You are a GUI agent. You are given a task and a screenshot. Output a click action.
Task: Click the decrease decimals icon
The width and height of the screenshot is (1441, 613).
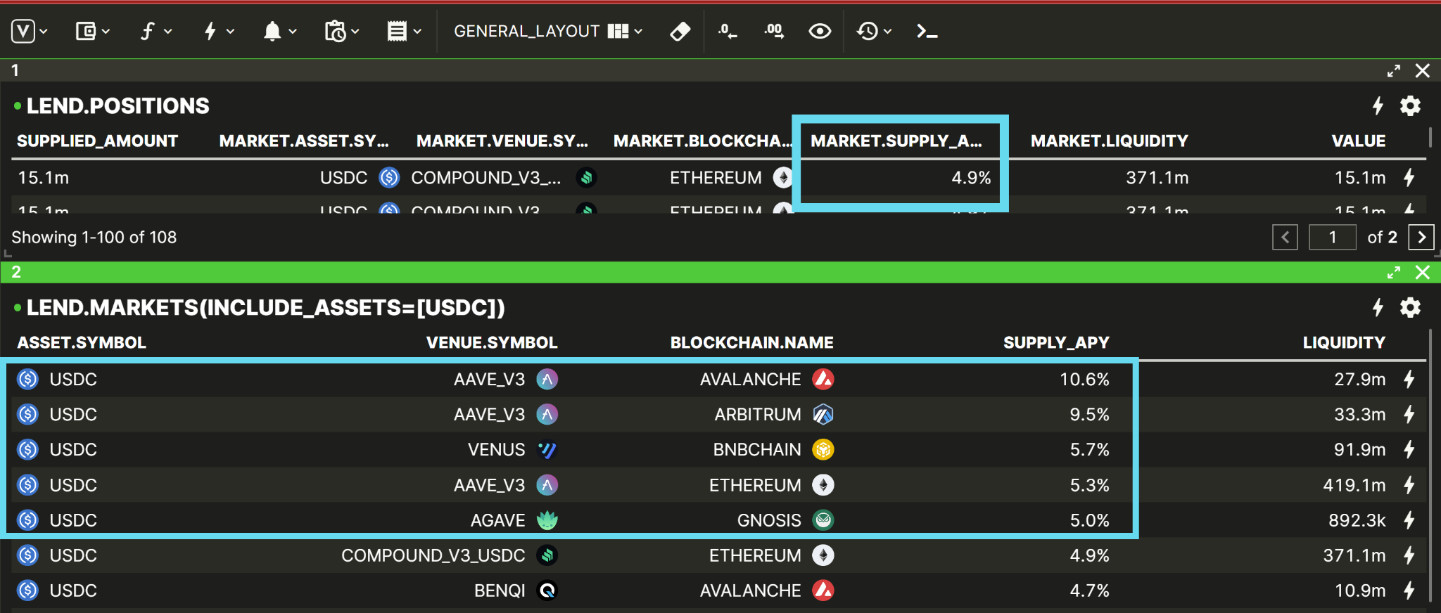click(727, 31)
